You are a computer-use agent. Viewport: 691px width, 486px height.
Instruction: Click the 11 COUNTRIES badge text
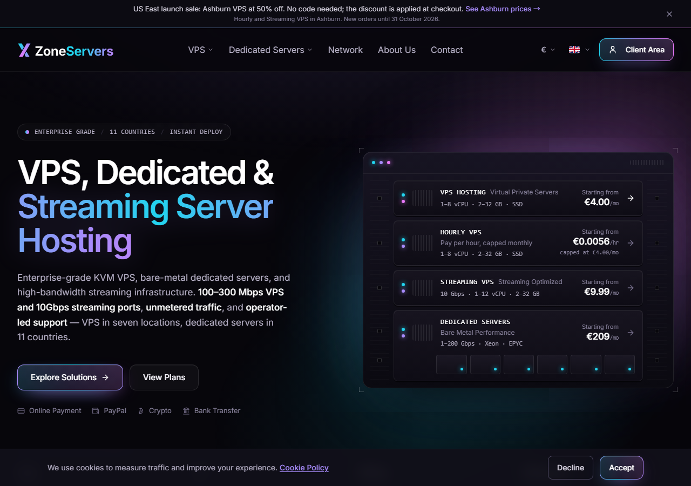point(132,132)
